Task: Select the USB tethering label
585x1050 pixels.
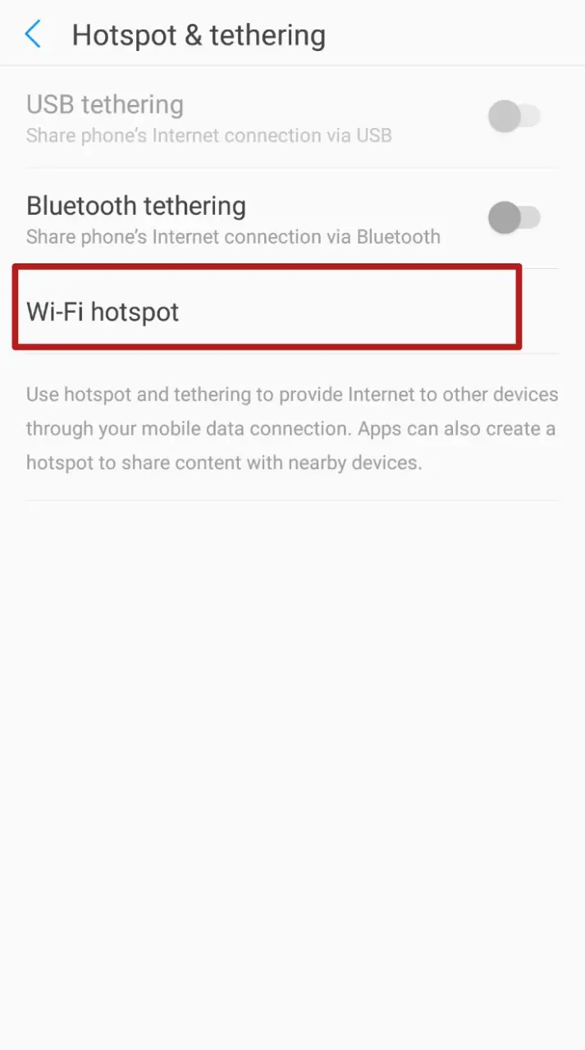Action: [105, 105]
